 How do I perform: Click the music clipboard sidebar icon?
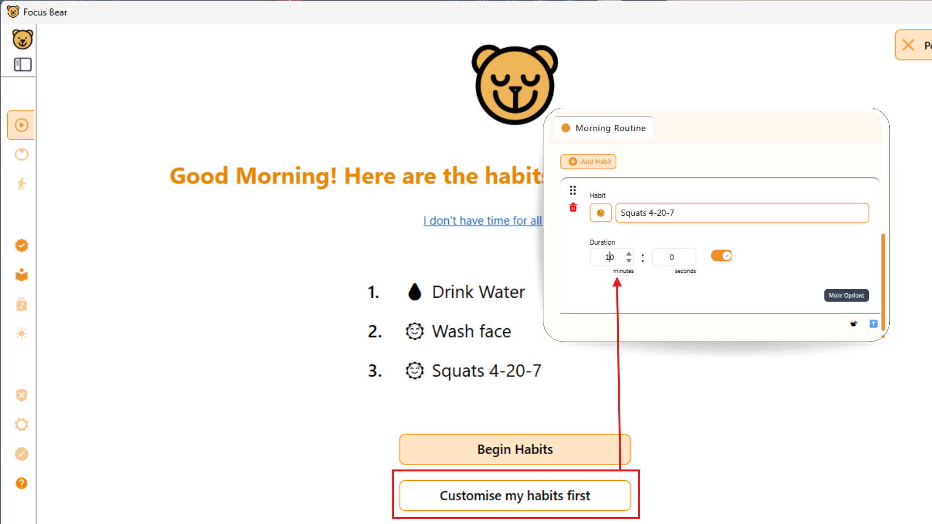[x=21, y=304]
